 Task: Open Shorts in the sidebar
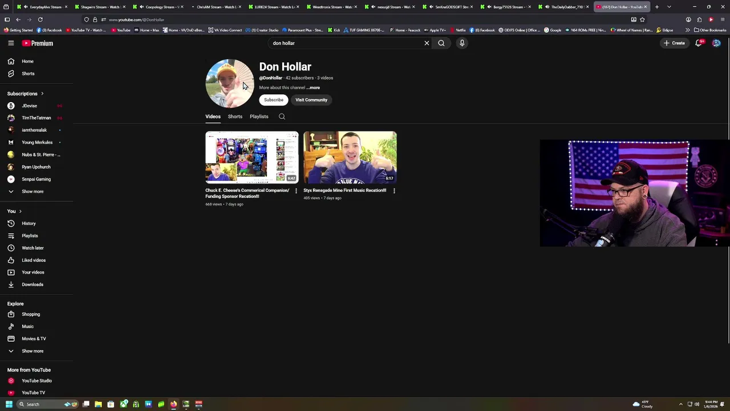pyautogui.click(x=36, y=74)
